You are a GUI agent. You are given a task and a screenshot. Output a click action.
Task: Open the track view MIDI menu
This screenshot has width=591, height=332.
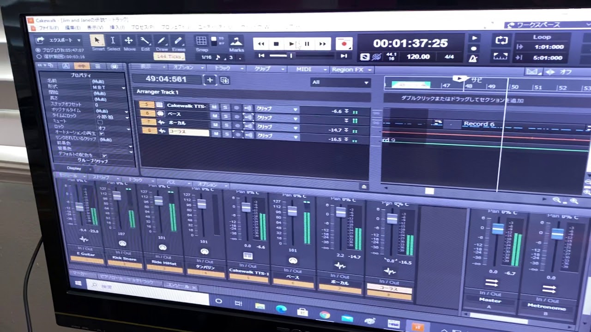(307, 69)
